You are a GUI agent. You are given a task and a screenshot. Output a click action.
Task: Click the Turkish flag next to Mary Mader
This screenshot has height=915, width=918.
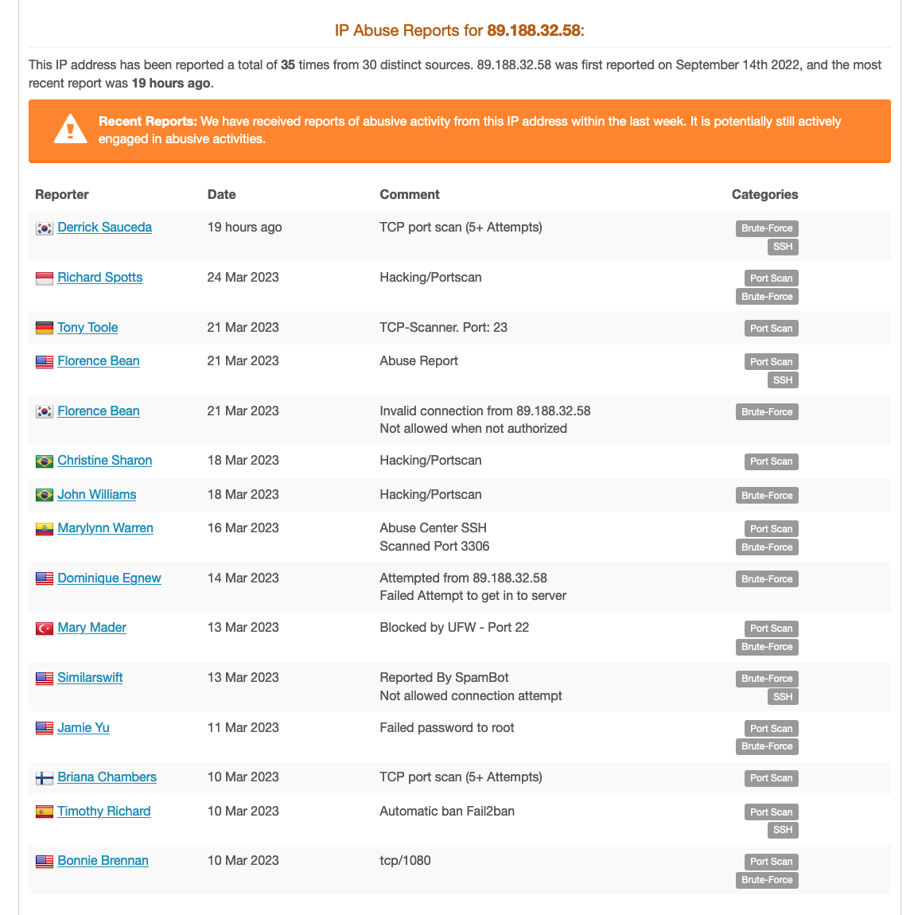pos(44,628)
